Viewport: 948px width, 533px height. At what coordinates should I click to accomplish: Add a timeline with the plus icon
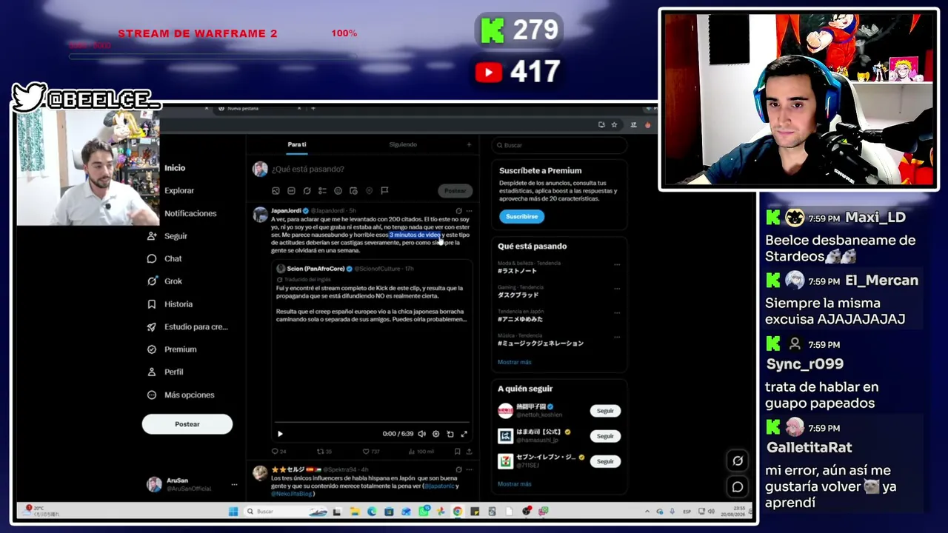tap(469, 144)
